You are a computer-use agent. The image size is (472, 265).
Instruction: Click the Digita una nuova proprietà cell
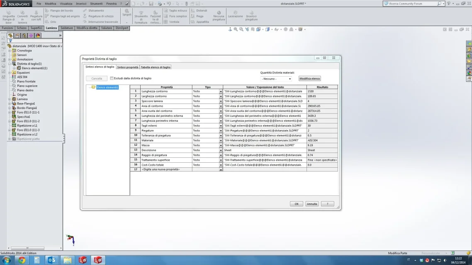click(x=166, y=169)
